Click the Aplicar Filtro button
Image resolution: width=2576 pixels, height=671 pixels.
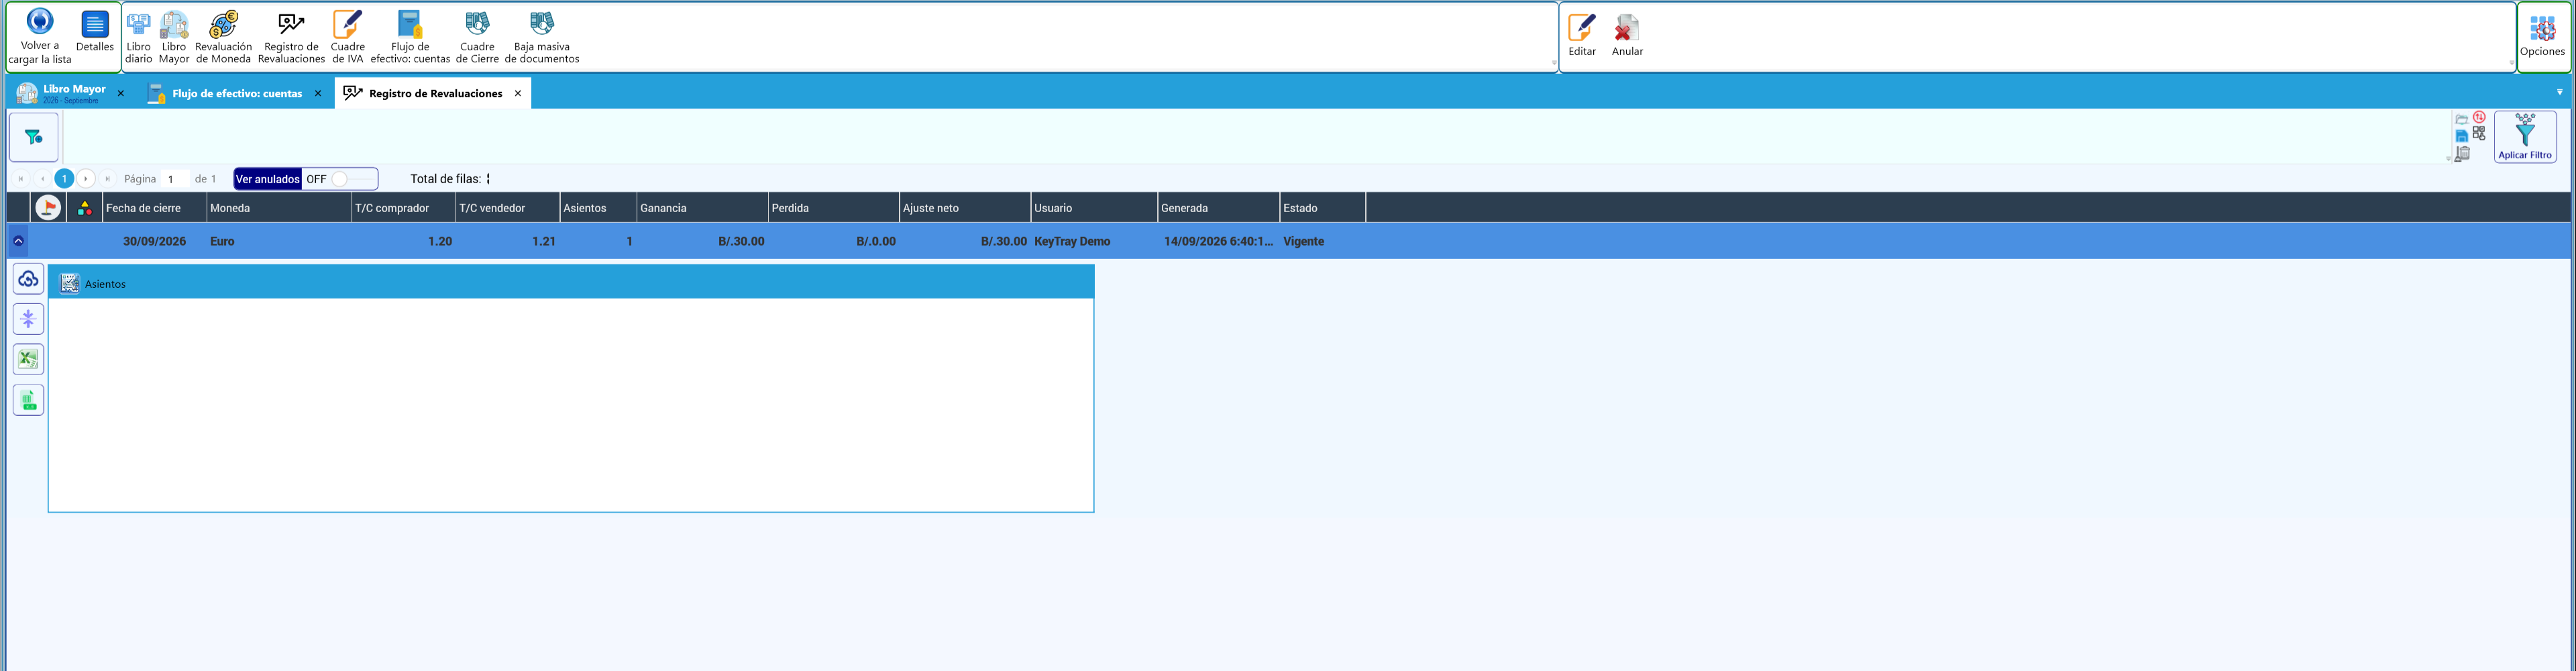pos(2525,137)
